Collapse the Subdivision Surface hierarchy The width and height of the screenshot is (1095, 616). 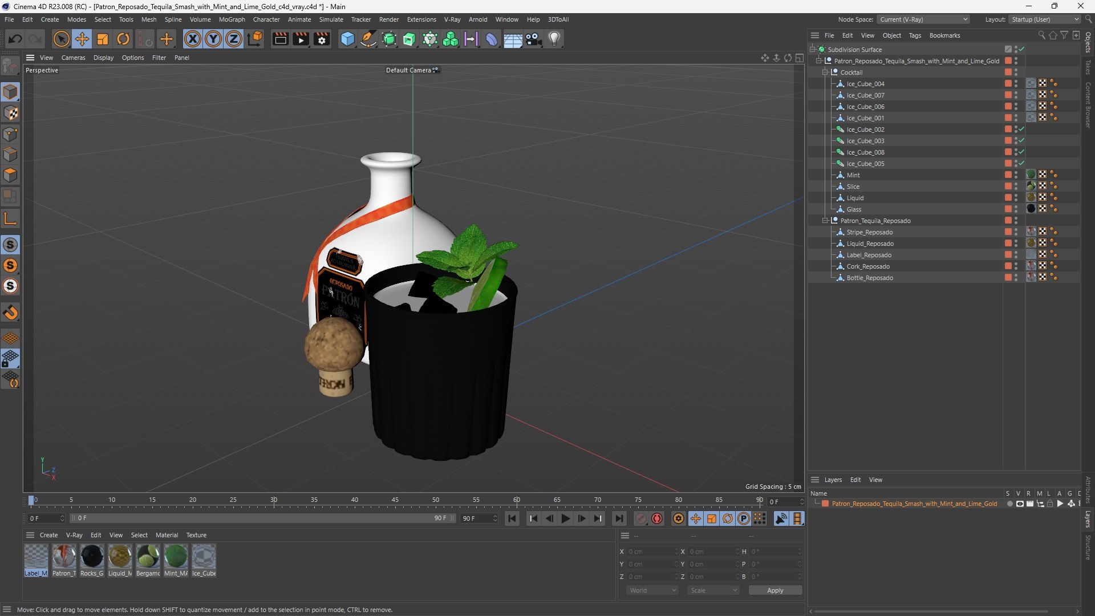(812, 49)
